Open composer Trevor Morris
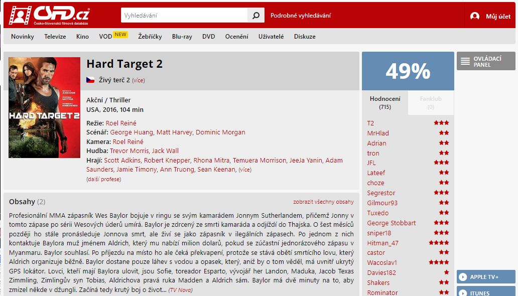This screenshot has height=296, width=518. (129, 151)
